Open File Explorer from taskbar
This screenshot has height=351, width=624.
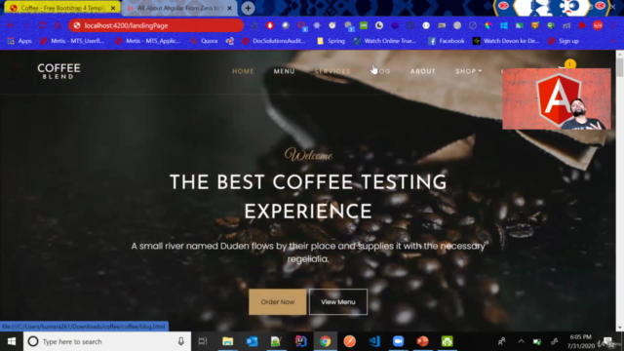tap(227, 341)
